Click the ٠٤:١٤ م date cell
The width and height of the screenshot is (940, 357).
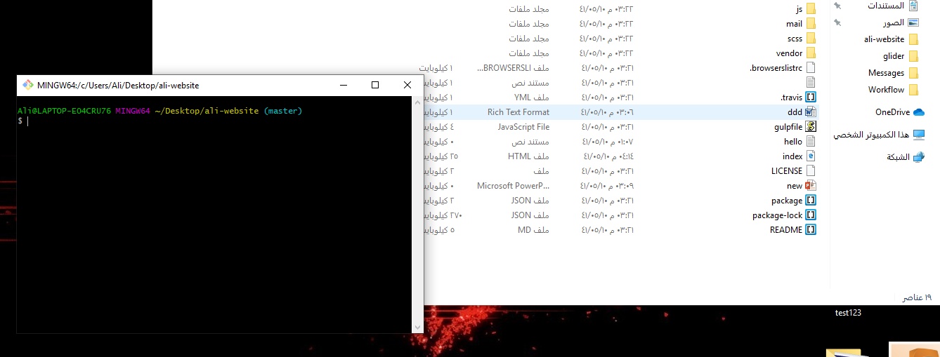coord(608,156)
